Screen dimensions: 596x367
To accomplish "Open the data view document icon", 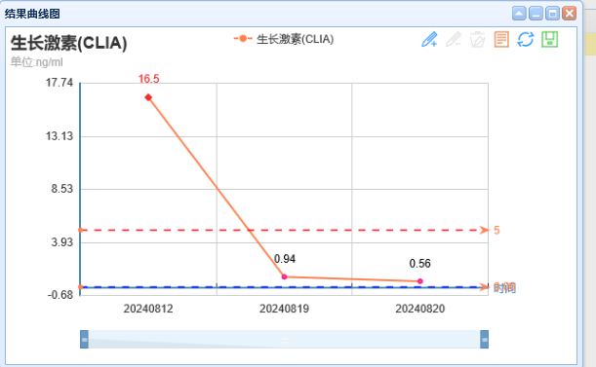I will [x=501, y=40].
